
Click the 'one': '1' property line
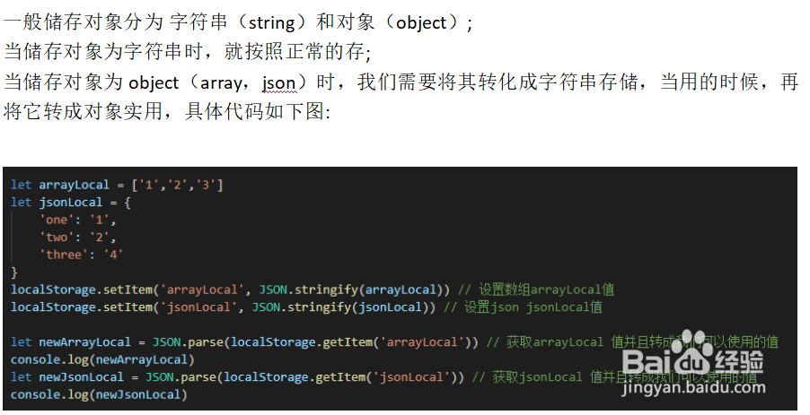click(x=77, y=219)
